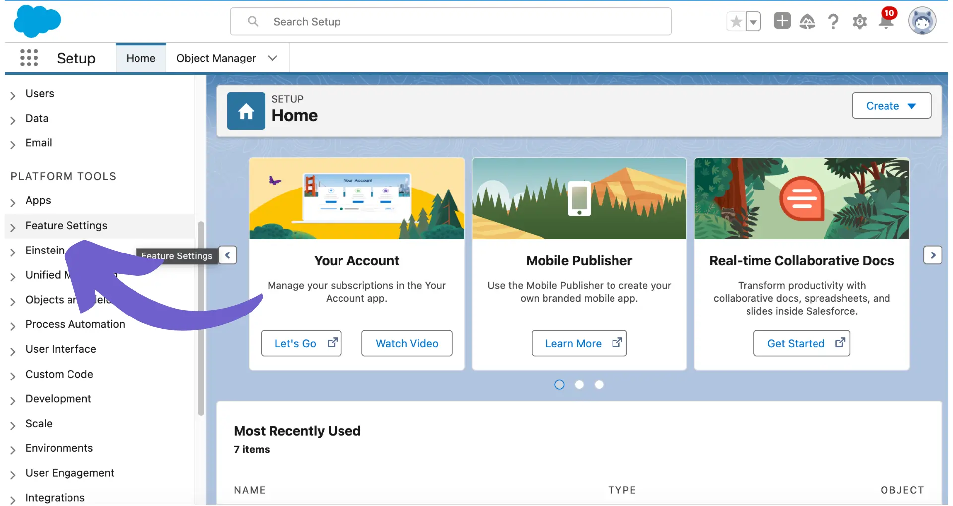Click the Salesforce cloud logo
This screenshot has height=506, width=953.
click(x=37, y=21)
